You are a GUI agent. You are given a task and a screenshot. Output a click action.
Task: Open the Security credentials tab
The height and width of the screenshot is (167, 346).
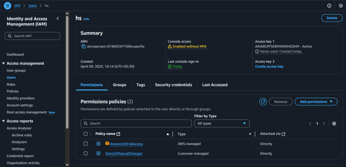[173, 85]
